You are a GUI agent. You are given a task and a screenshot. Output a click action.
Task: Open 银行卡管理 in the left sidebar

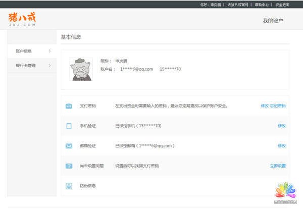click(x=26, y=66)
